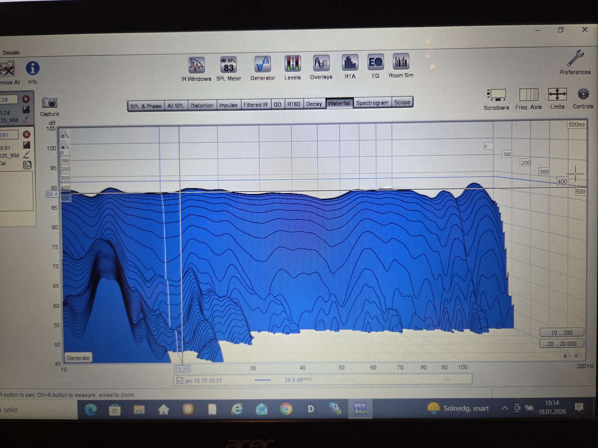Save the measurement ending :01
The image size is (598, 448).
26,145
